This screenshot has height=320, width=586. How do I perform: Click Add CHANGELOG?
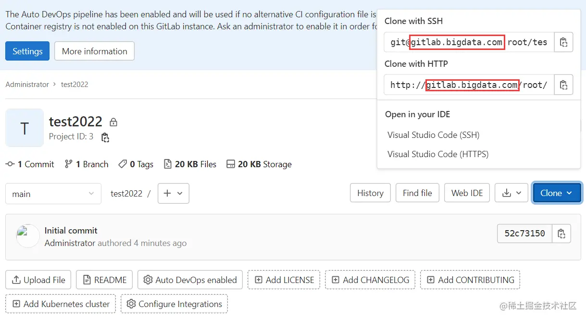point(370,280)
